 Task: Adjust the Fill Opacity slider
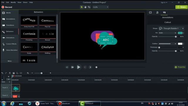pyautogui.click(x=176, y=37)
